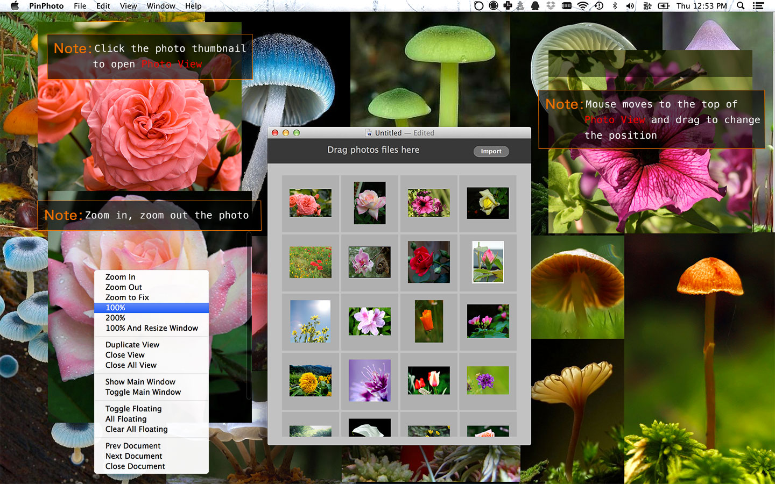Click the Wi-Fi status icon
This screenshot has height=484, width=775.
click(583, 6)
